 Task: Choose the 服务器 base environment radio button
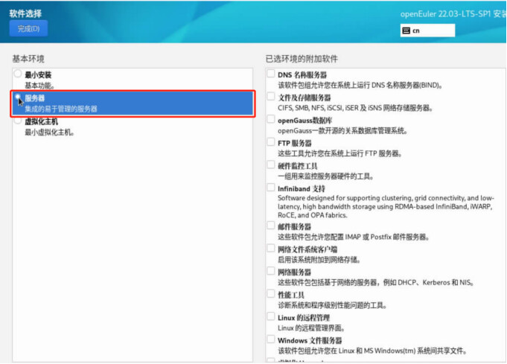coord(18,98)
